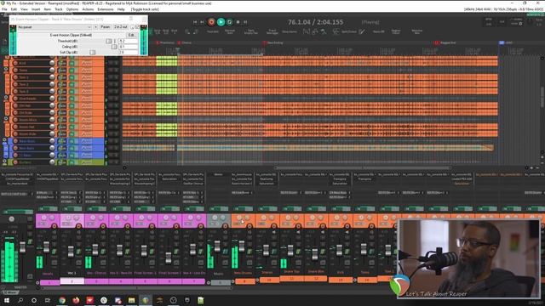Open the 'No preset' dropdown in clipper window

(x=54, y=27)
